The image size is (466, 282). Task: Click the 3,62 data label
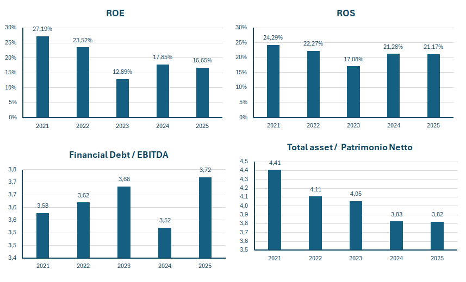tap(84, 195)
